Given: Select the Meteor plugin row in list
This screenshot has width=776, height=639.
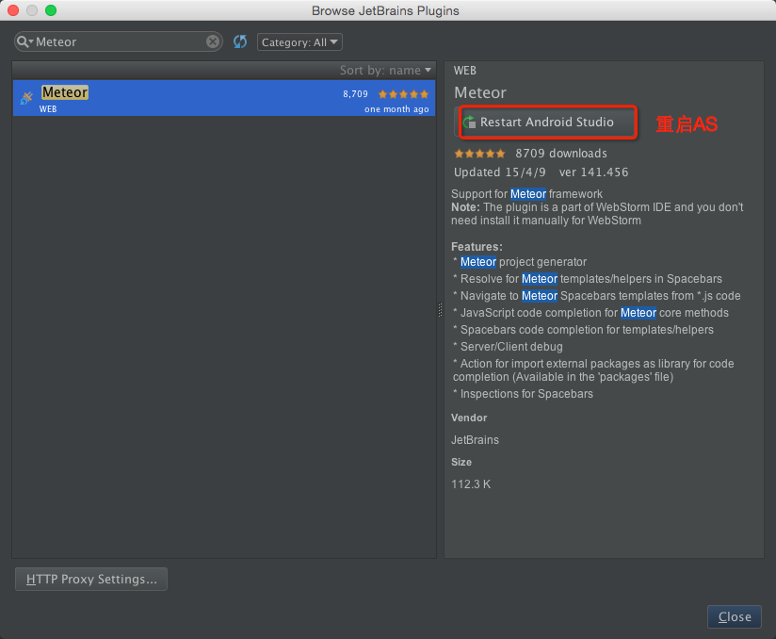Looking at the screenshot, I should point(224,98).
